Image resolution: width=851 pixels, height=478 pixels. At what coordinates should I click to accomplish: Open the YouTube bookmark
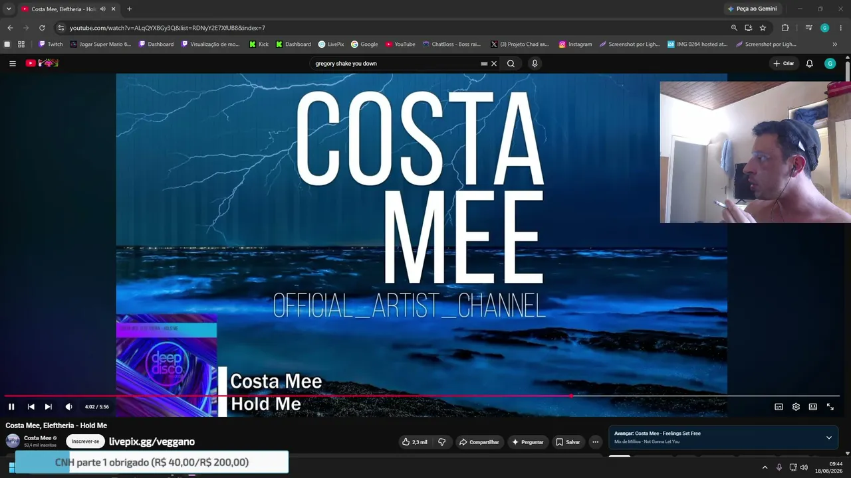click(400, 44)
